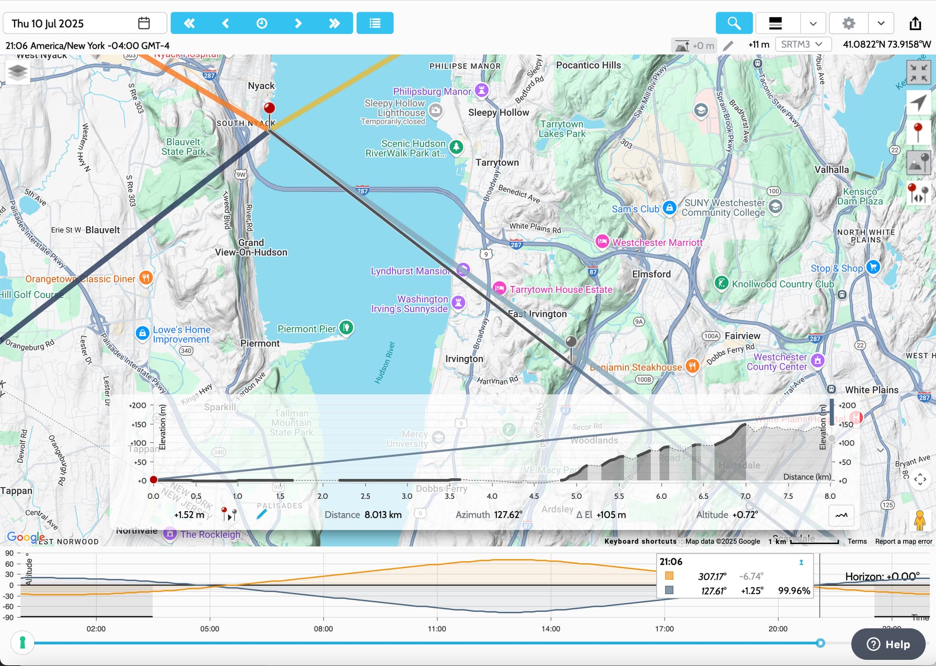Screen dimensions: 936x666
Task: Click the Azimuth 127.62° readout
Action: 488,514
